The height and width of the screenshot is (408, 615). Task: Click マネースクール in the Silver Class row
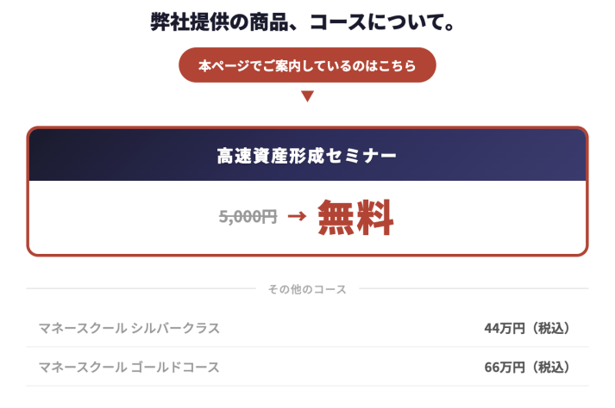(83, 328)
